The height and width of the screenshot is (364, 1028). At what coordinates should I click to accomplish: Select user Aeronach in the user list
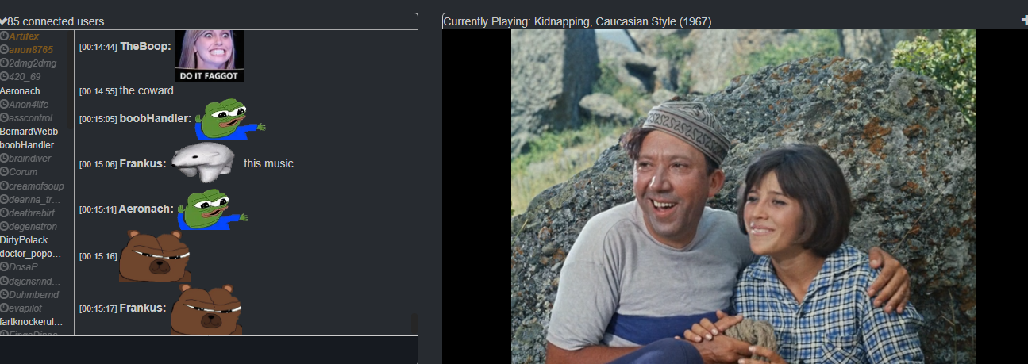20,91
